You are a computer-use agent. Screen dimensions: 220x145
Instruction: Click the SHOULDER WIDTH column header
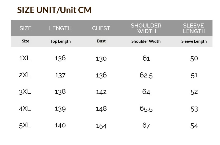pos(146,28)
